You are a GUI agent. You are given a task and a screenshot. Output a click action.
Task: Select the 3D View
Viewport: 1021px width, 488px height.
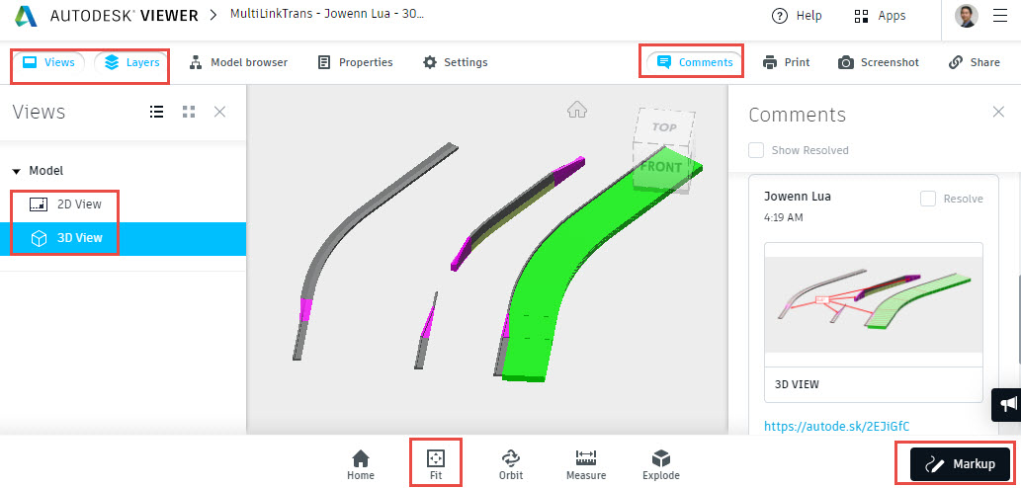coord(124,238)
